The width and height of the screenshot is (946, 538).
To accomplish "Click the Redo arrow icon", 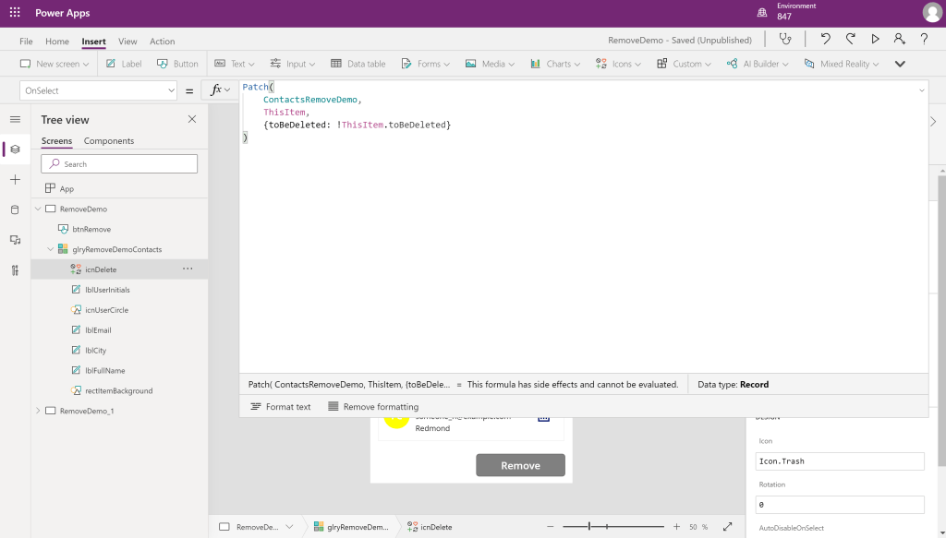I will pyautogui.click(x=851, y=39).
